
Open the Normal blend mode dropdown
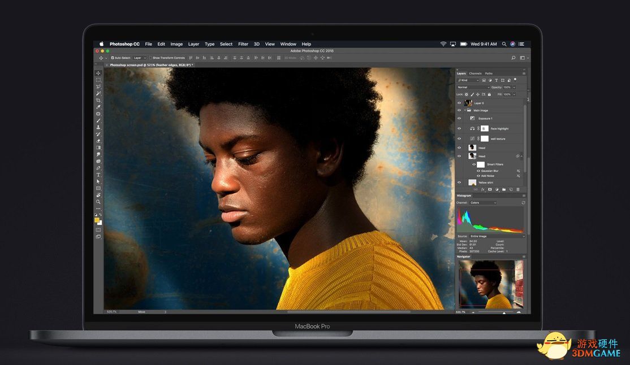click(x=473, y=87)
